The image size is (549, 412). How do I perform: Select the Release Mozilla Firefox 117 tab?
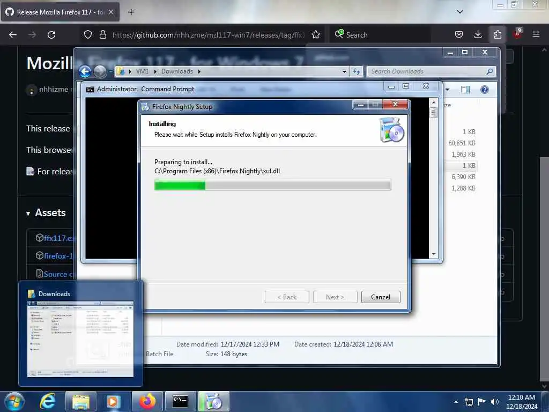pos(60,12)
